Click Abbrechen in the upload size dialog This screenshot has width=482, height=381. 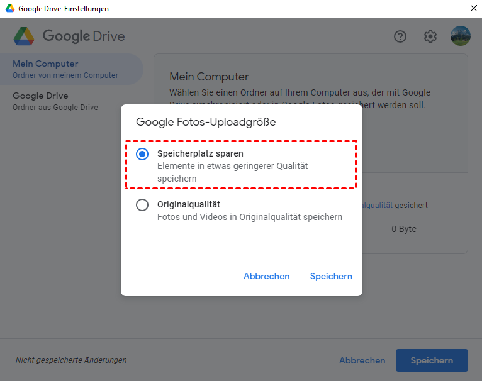tap(266, 276)
